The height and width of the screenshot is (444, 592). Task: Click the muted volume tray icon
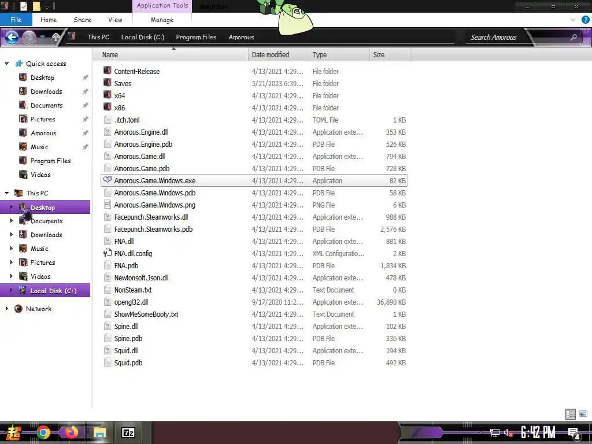[x=508, y=432]
